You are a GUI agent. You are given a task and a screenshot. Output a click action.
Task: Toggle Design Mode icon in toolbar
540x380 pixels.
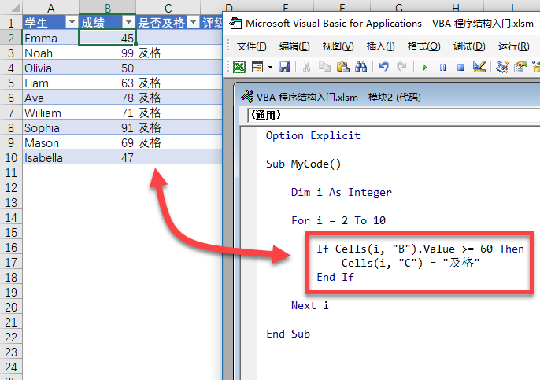coord(479,68)
